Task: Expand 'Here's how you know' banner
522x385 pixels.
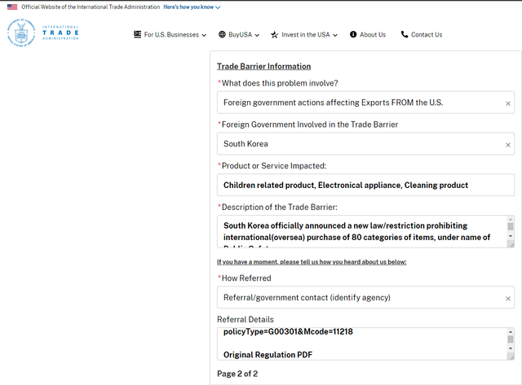Action: (x=192, y=7)
